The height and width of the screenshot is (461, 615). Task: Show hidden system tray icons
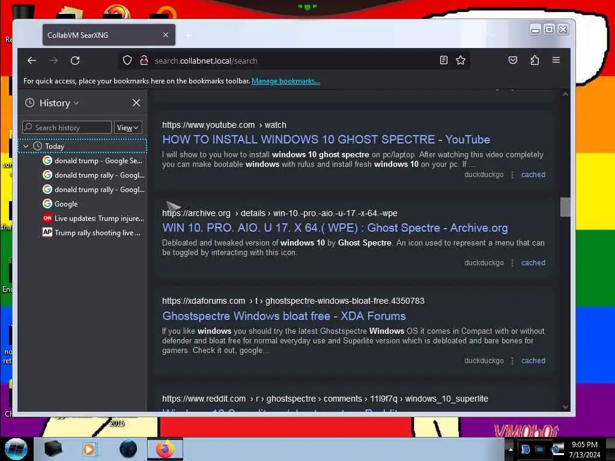coord(510,450)
